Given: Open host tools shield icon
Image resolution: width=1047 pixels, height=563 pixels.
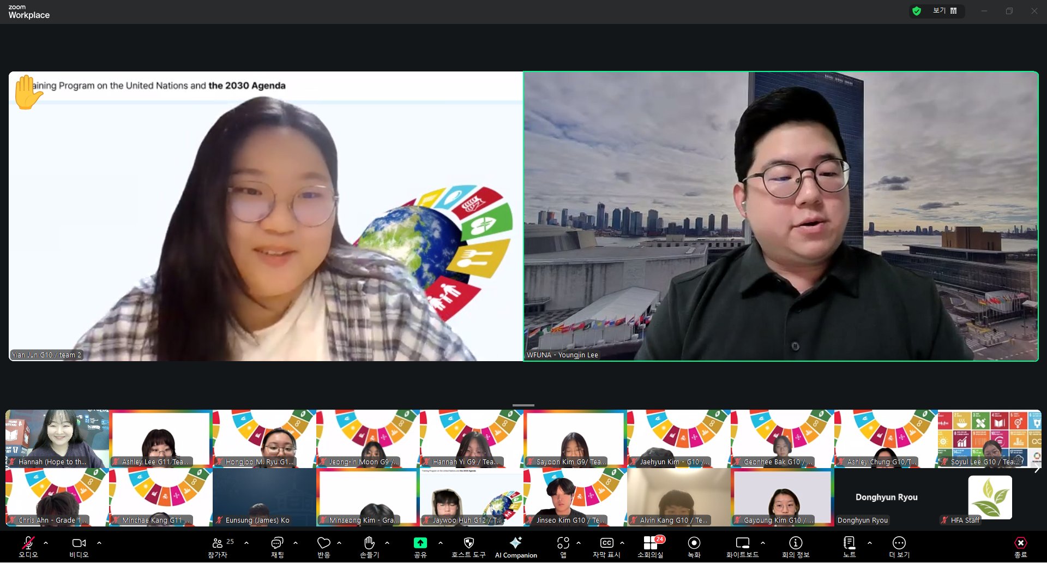Looking at the screenshot, I should 468,543.
